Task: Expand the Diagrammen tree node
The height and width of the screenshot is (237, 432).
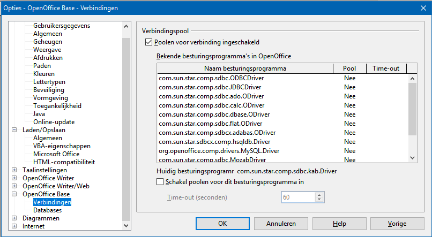Action: (x=14, y=218)
